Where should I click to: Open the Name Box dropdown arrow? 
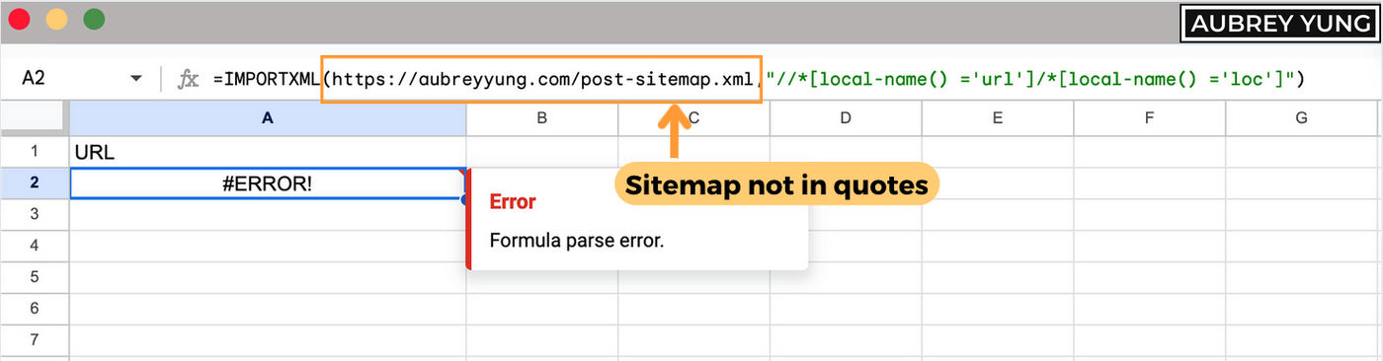[136, 79]
